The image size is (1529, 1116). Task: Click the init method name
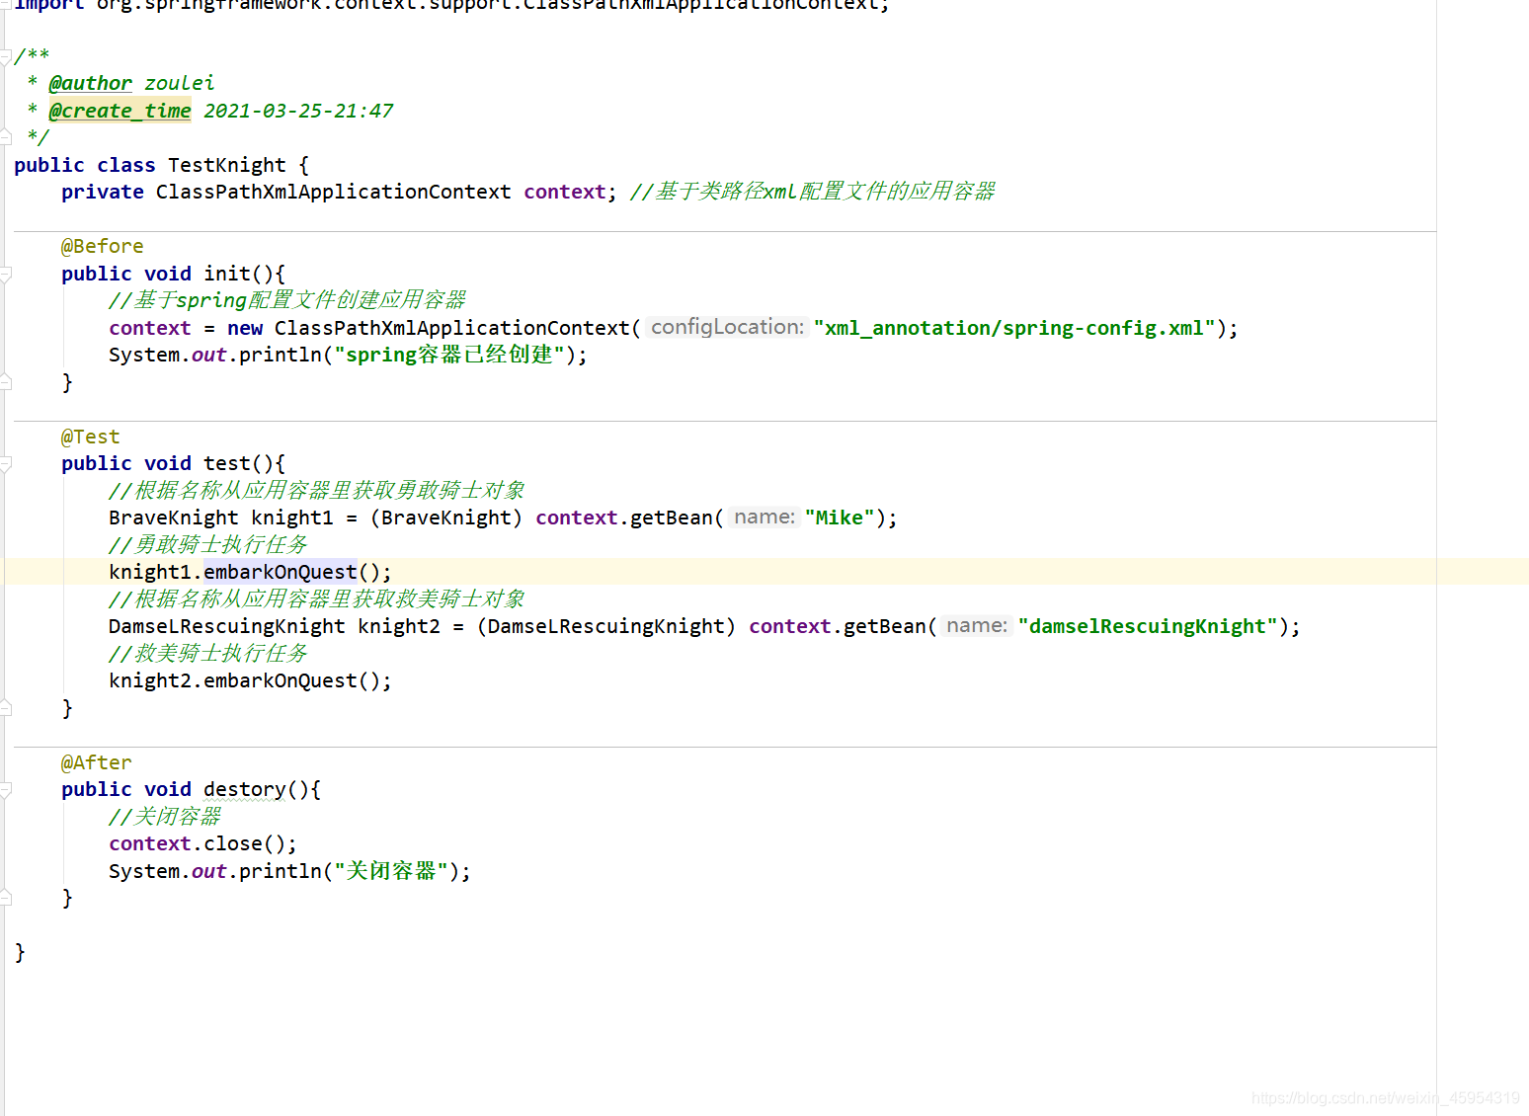227,274
